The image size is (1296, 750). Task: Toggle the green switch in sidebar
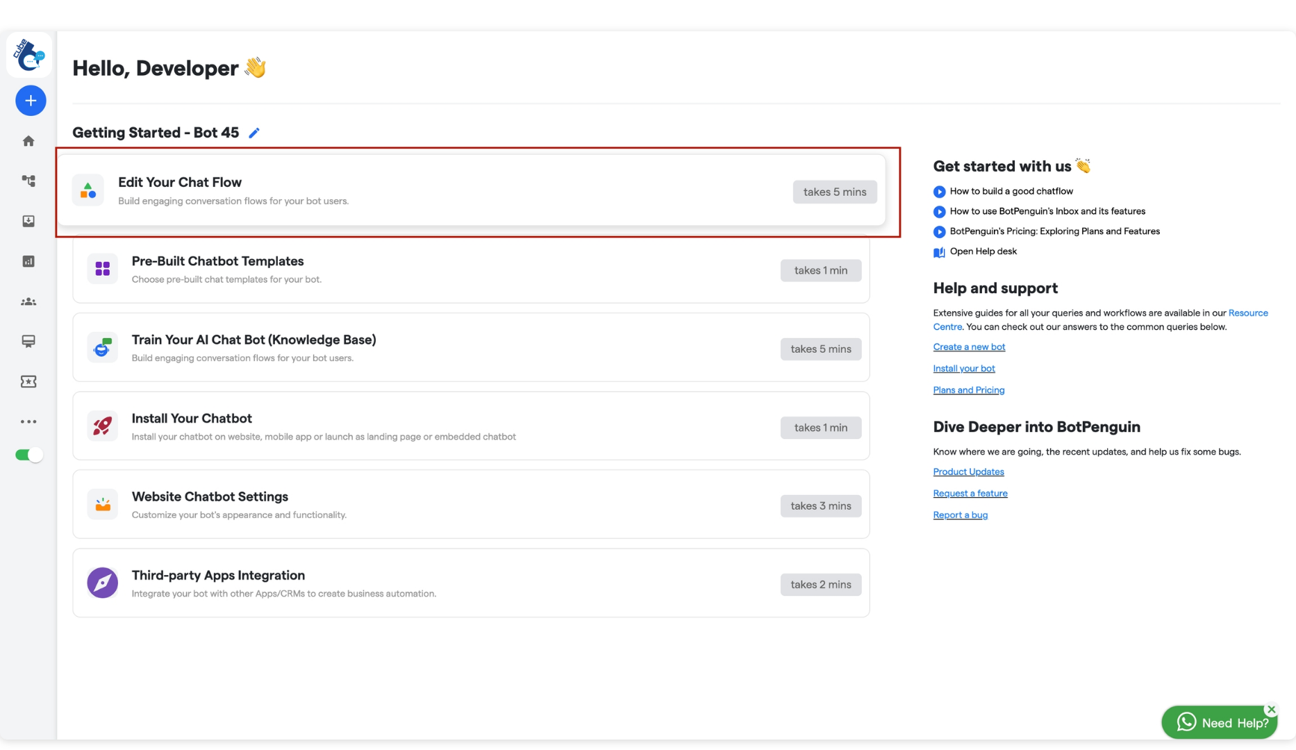[x=29, y=455]
